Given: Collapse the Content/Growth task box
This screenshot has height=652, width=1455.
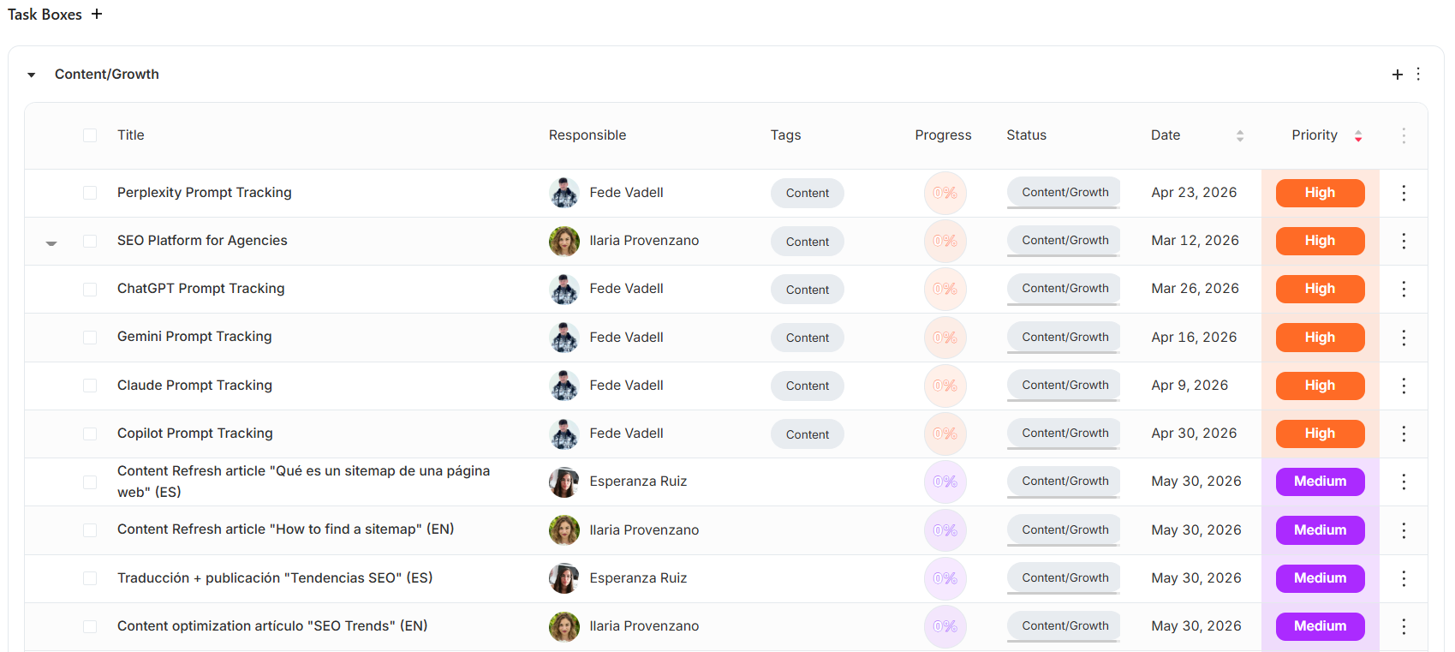Looking at the screenshot, I should tap(32, 75).
